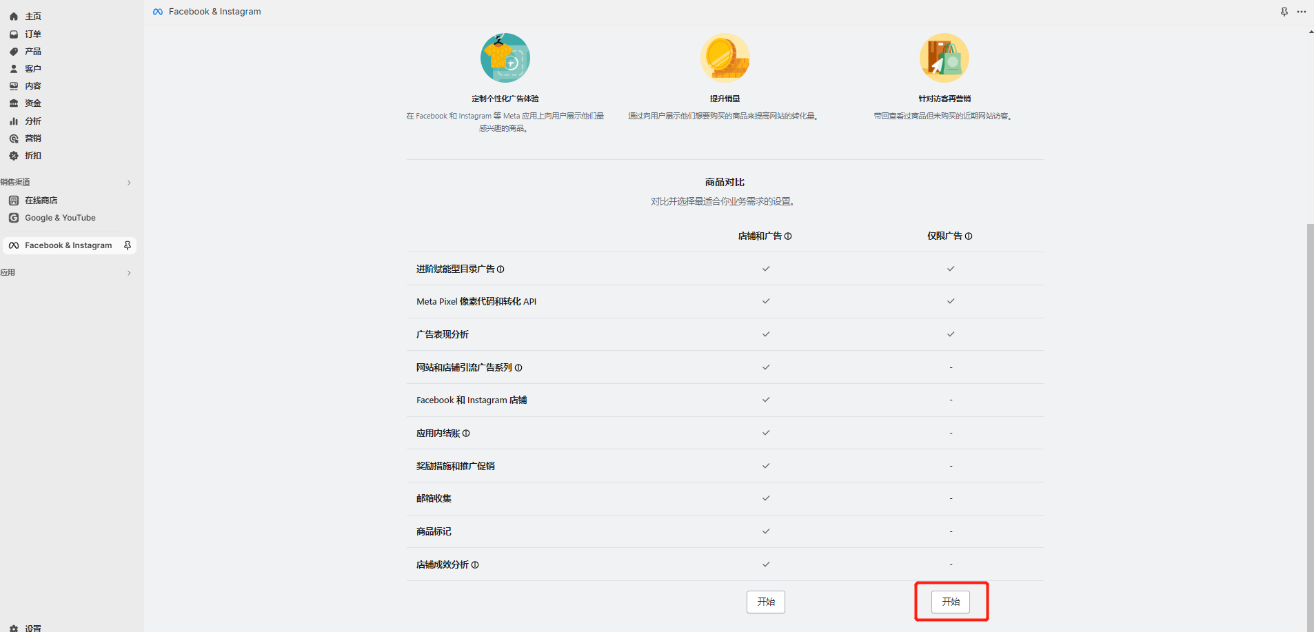This screenshot has width=1314, height=632.
Task: Click the Marketing (营销) target icon
Action: tap(14, 139)
